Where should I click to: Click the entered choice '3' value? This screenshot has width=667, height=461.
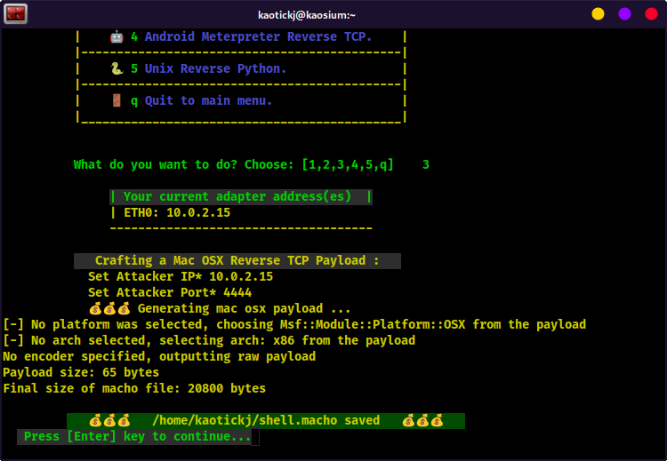[425, 164]
